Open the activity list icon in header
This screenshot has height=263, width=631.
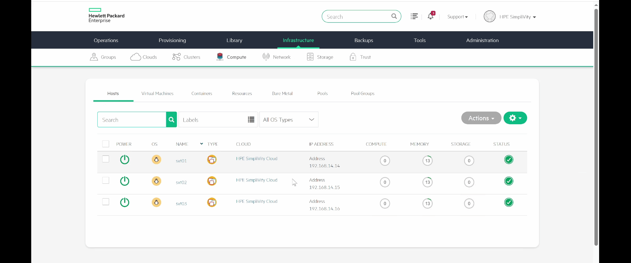coord(414,16)
